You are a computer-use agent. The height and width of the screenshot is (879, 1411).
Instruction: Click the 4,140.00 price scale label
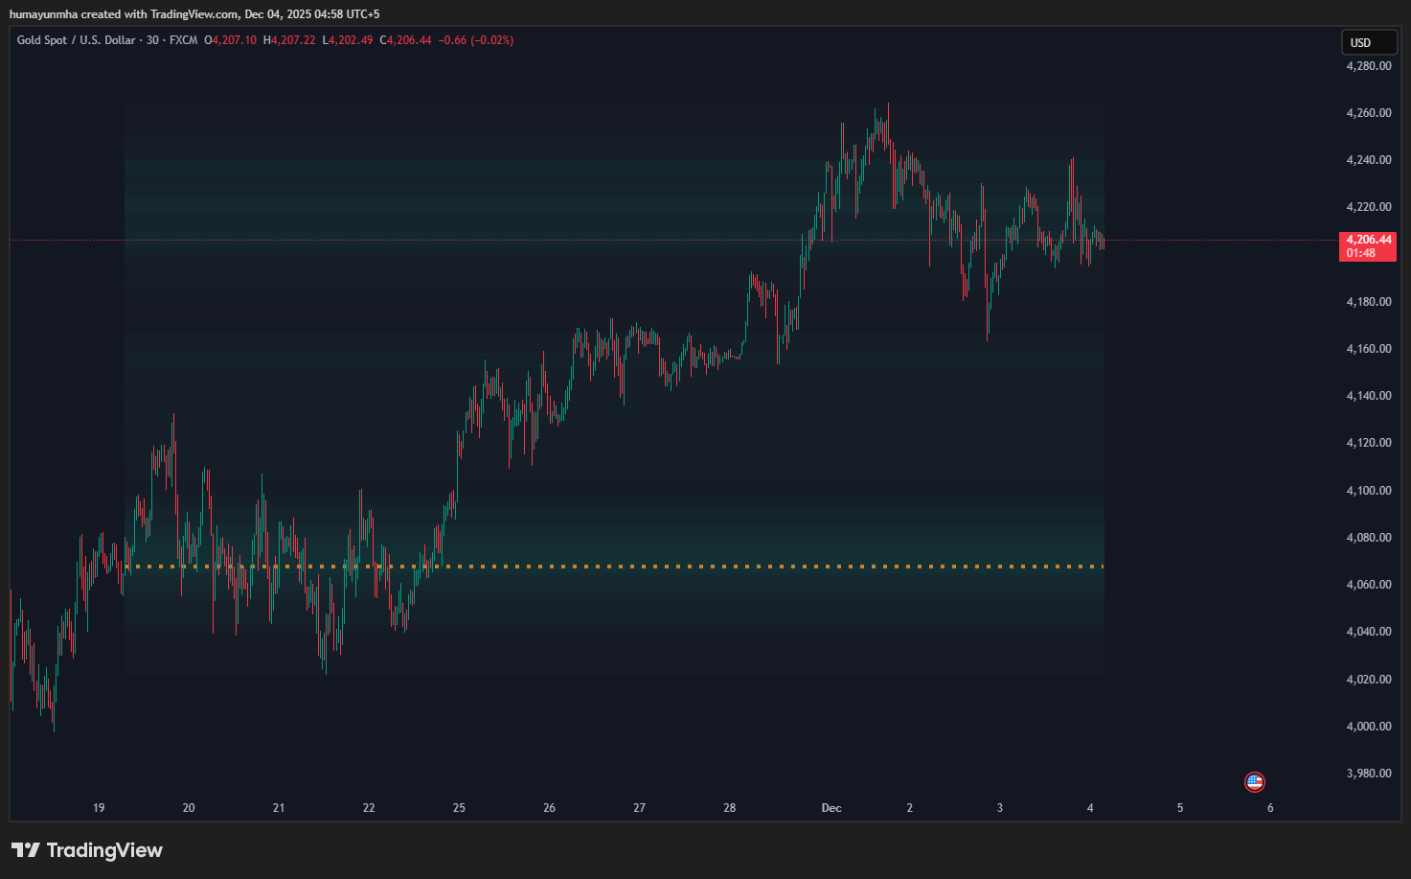(1369, 396)
